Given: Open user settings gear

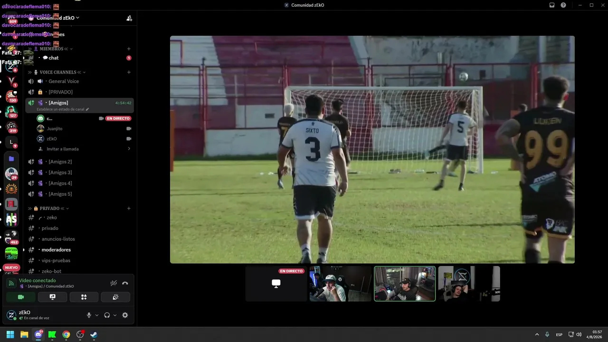Looking at the screenshot, I should click(125, 315).
